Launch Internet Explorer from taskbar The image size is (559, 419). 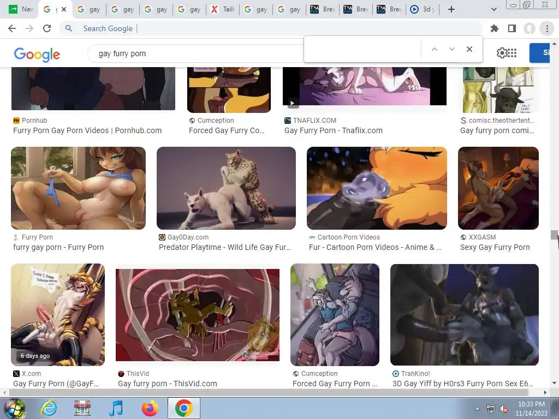click(49, 408)
